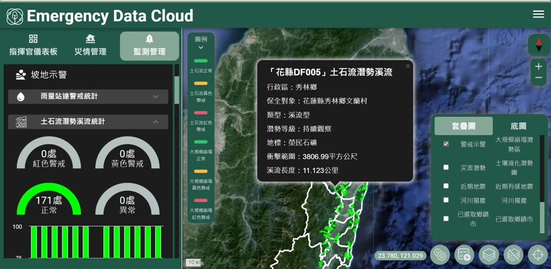Click the debris flow icon beside 土石流潛勢溪流統計
Screen dimensions: 551x269
coord(21,122)
